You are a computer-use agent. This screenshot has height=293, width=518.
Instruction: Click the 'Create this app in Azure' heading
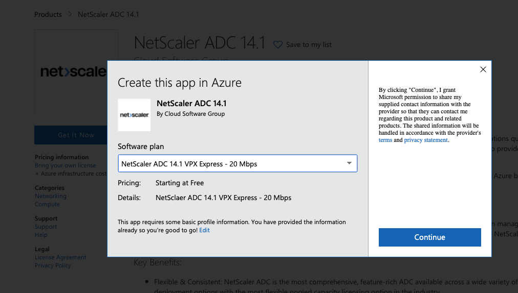click(x=179, y=82)
